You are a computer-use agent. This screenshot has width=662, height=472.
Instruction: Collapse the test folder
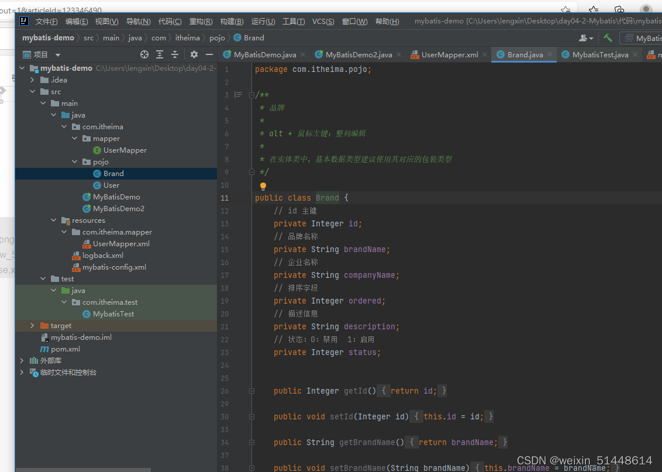click(43, 278)
